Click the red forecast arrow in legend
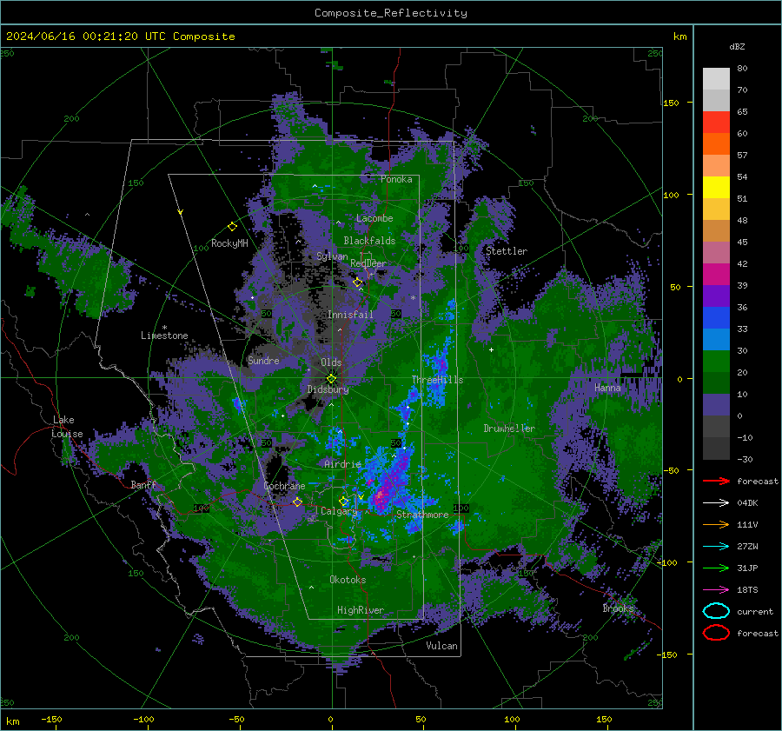The image size is (782, 731). pyautogui.click(x=716, y=481)
